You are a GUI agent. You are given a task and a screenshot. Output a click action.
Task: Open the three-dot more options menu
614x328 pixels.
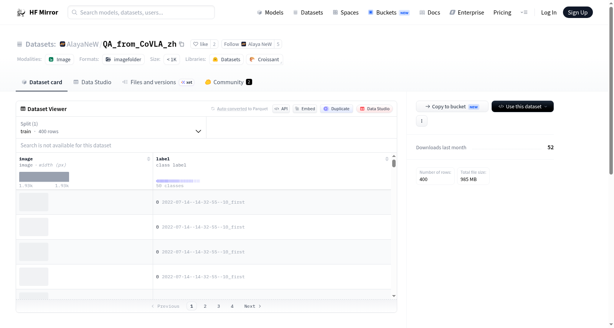coord(422,121)
